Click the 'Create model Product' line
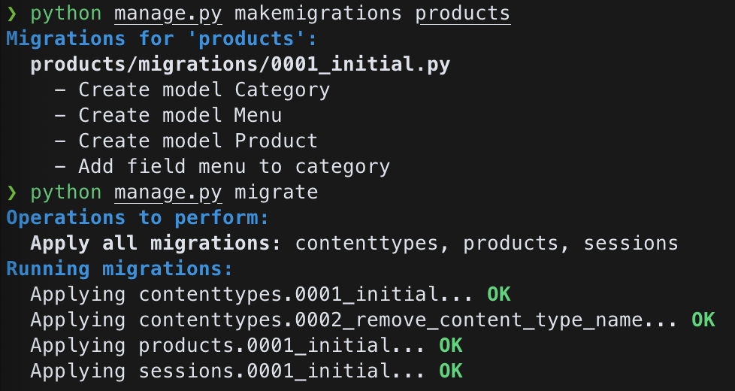 [x=186, y=141]
